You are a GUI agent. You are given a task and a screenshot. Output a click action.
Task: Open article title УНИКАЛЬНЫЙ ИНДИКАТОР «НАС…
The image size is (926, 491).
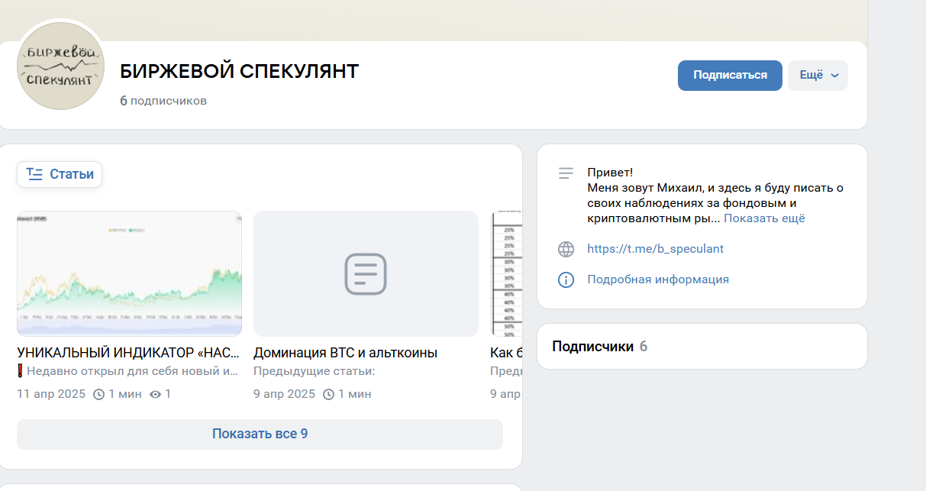(x=129, y=353)
